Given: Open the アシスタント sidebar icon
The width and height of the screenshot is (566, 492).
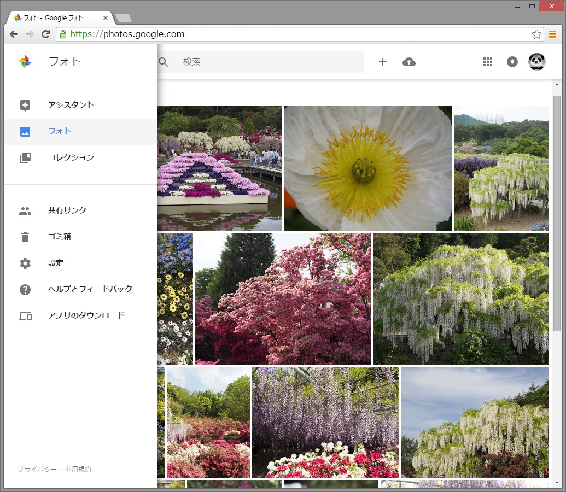Looking at the screenshot, I should pos(25,105).
